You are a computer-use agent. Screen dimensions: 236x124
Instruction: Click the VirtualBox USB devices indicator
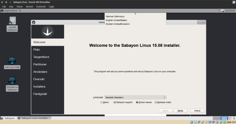202,122
